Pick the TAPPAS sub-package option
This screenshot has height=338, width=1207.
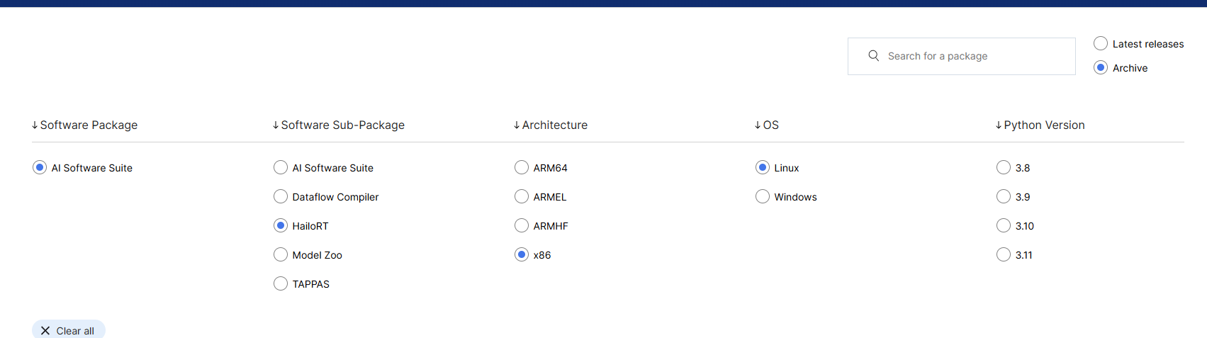pos(281,284)
